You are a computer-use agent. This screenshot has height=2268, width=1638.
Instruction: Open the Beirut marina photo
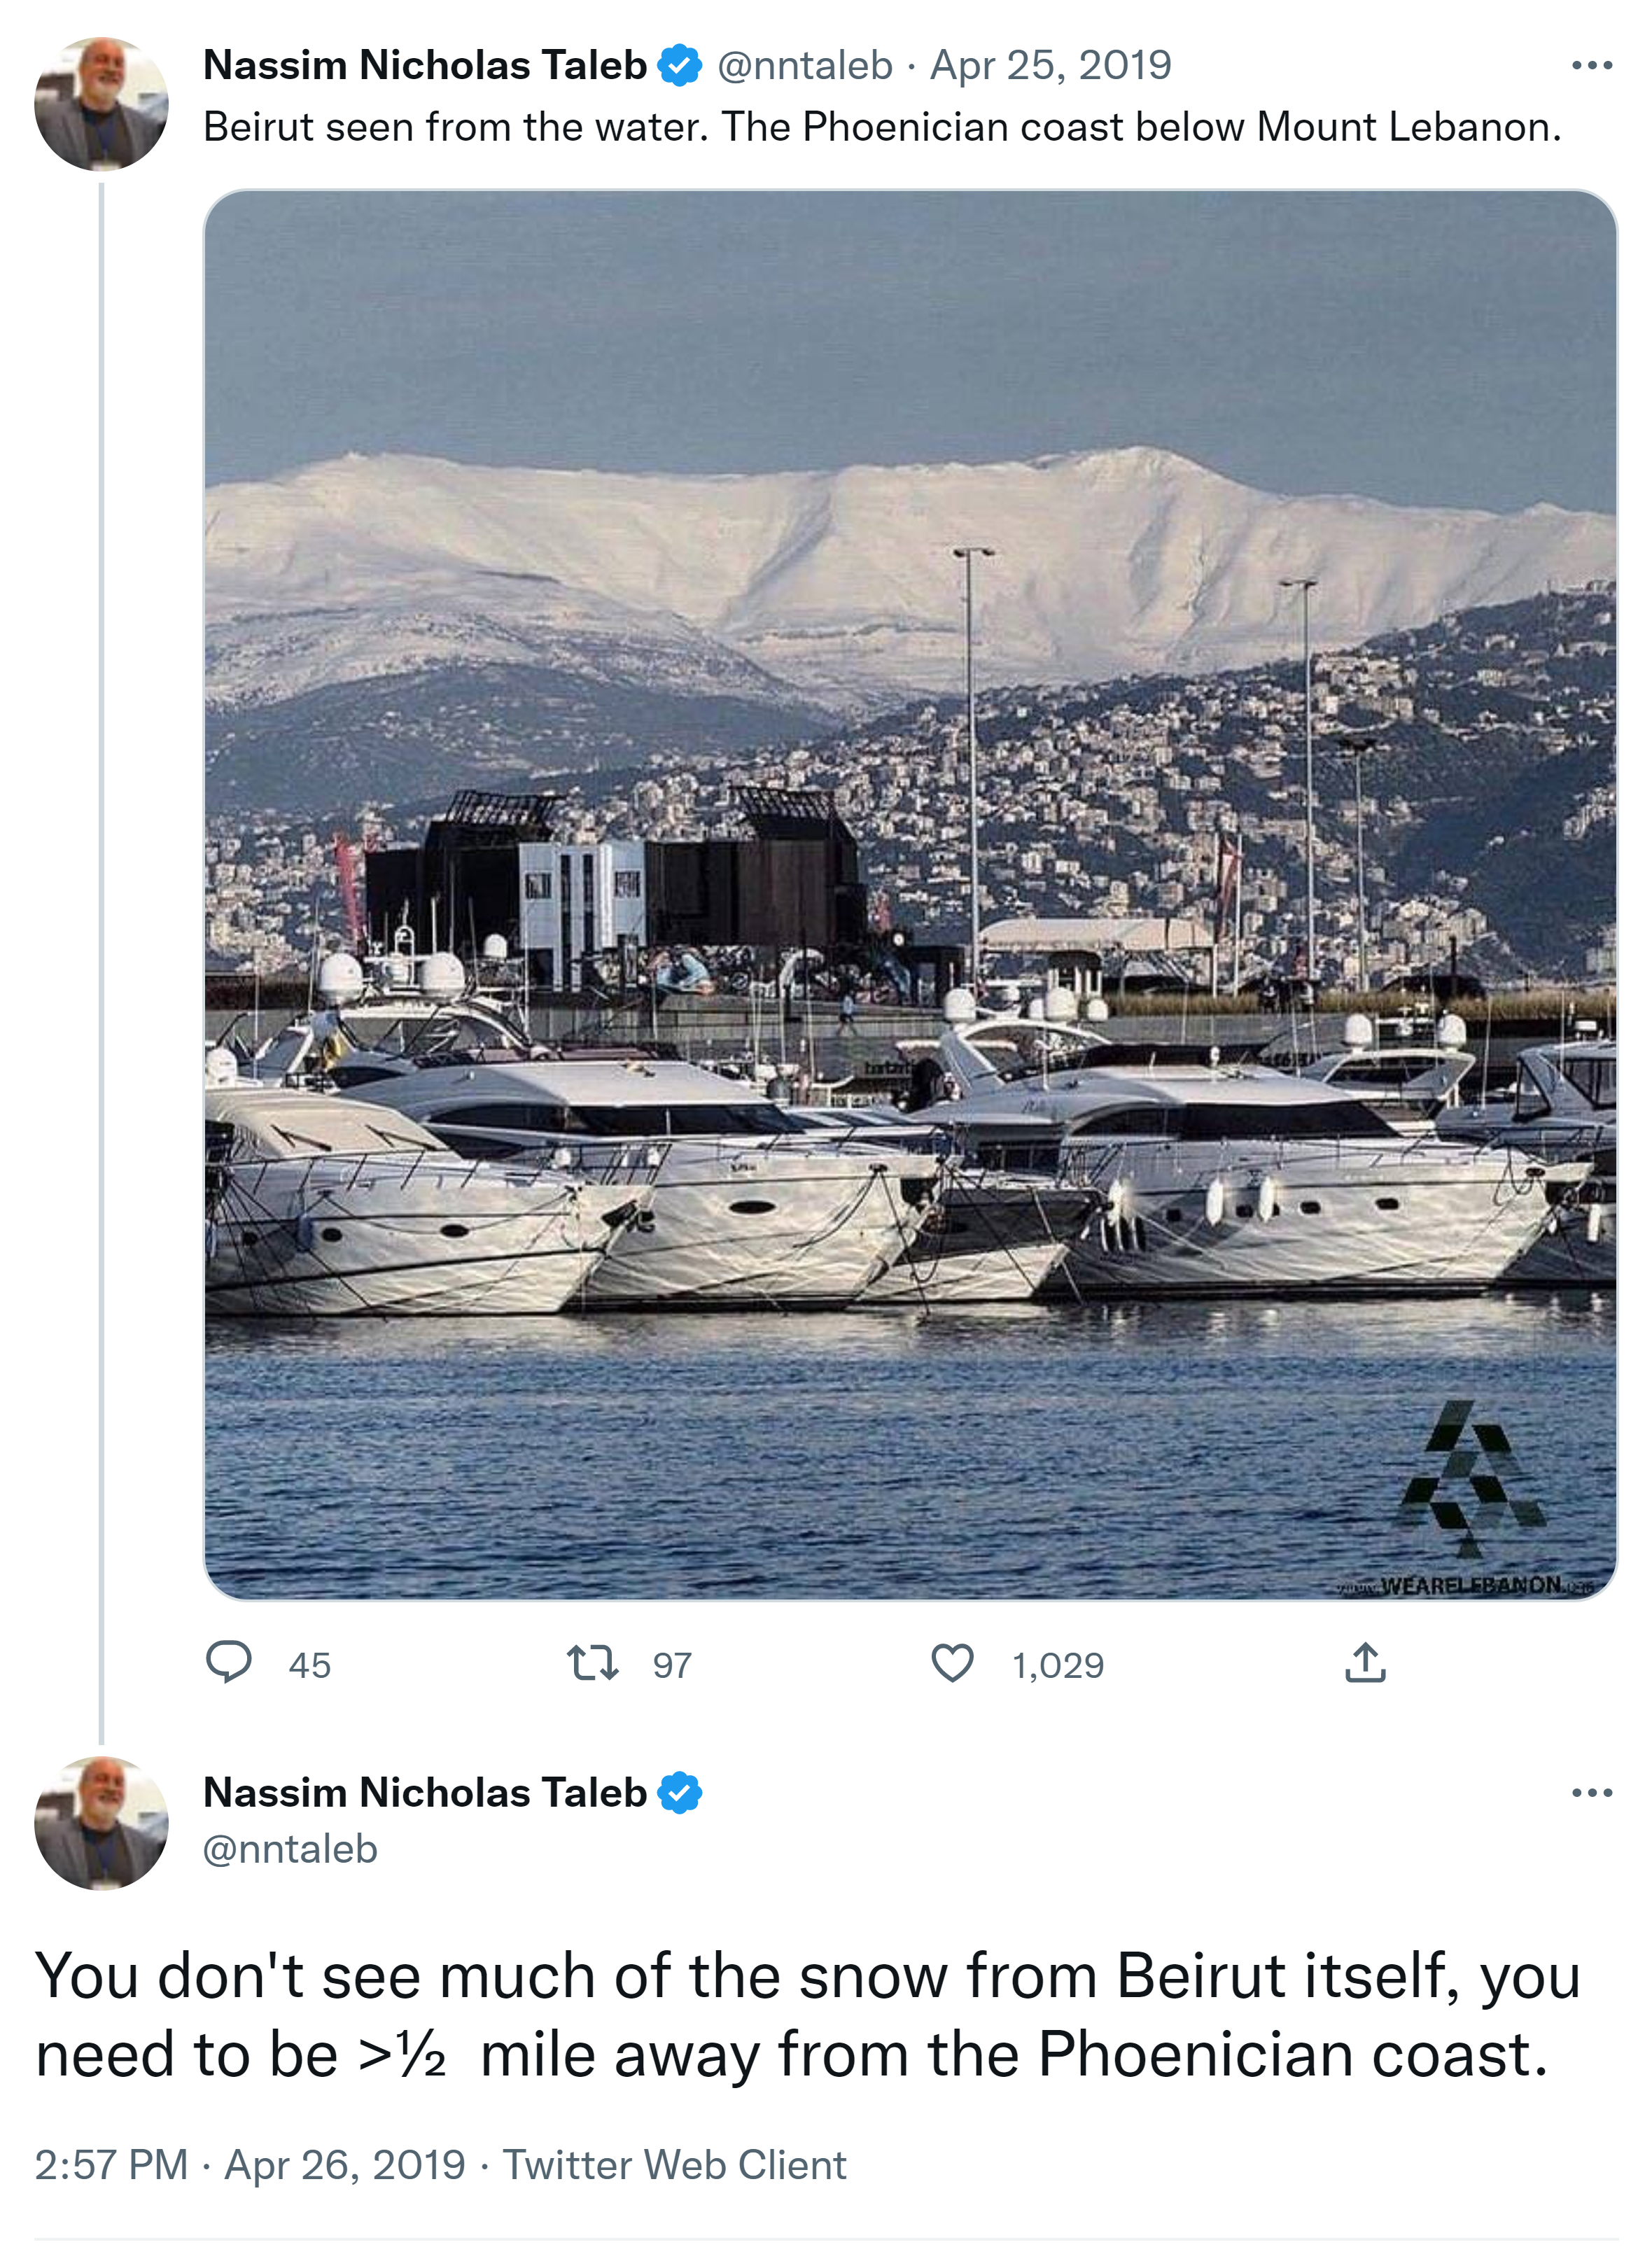tap(910, 894)
